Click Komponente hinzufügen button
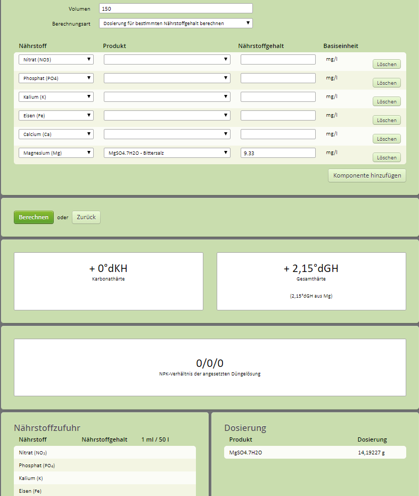Screen dimensions: 419x496 point(367,175)
